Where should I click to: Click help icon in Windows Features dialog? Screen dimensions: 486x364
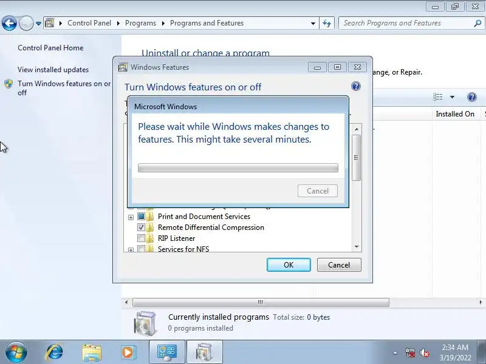click(356, 86)
